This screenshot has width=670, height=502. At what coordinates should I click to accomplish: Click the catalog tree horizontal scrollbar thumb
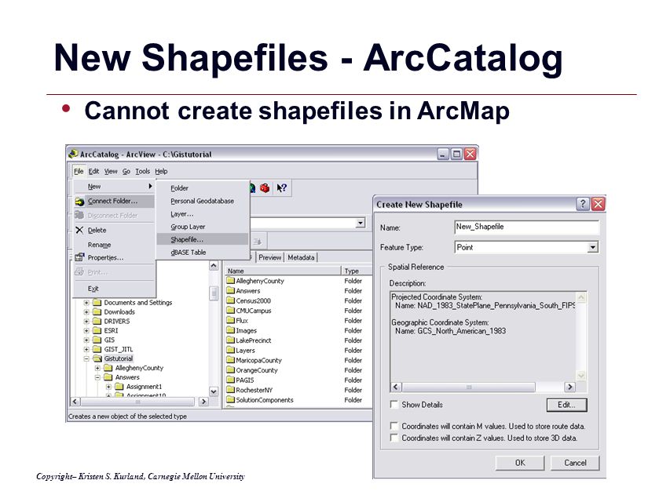[137, 402]
